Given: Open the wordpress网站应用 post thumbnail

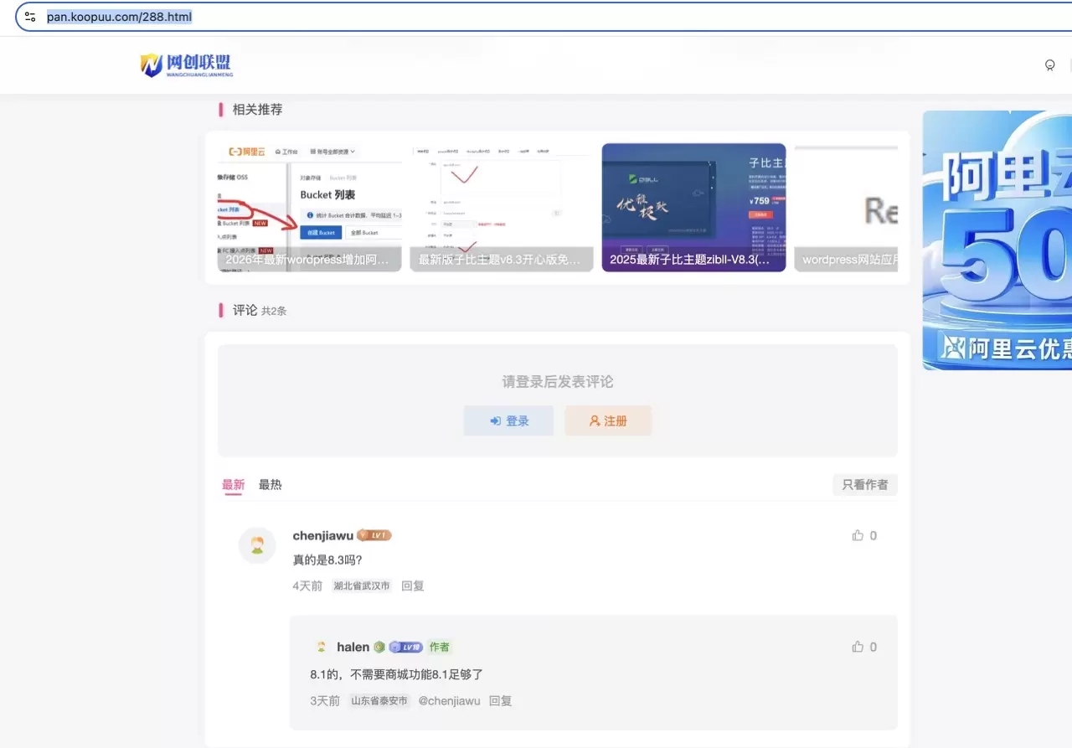Looking at the screenshot, I should [846, 208].
